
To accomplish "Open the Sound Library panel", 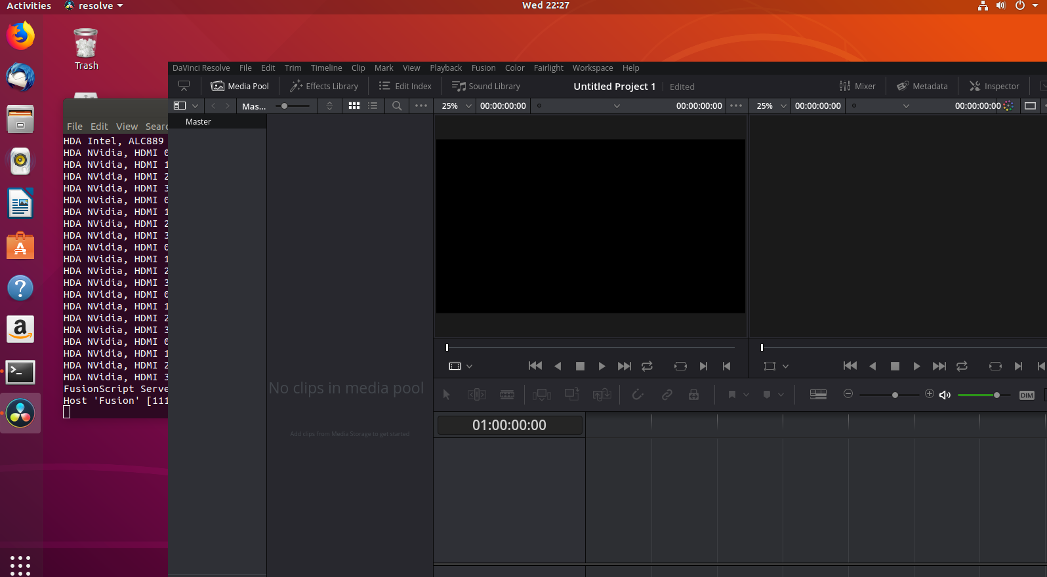I will click(486, 86).
